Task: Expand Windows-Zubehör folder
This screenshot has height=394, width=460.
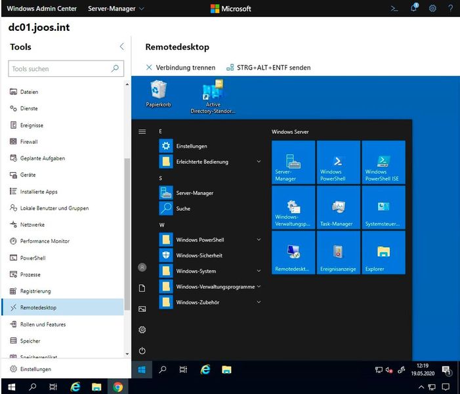Action: 210,302
